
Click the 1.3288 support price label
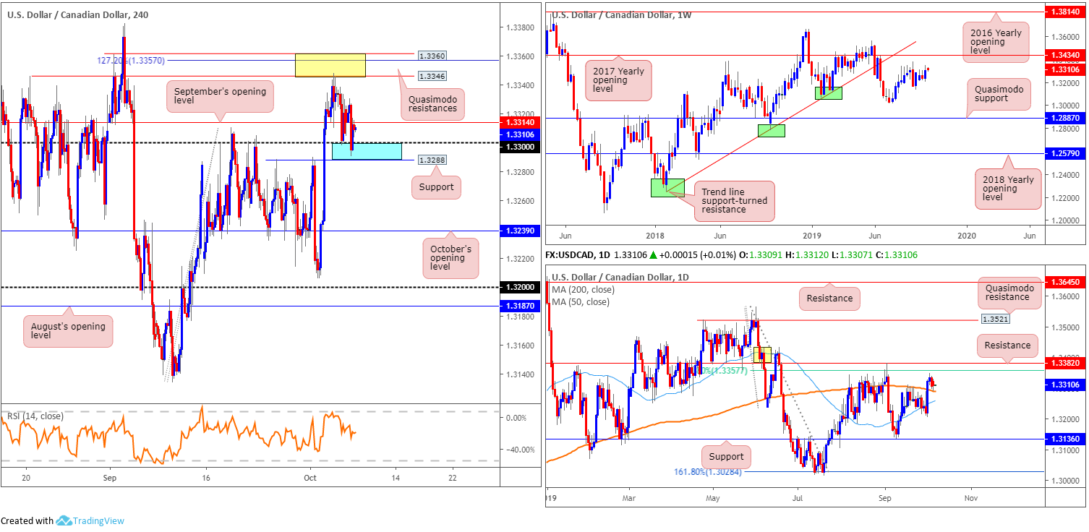coord(432,160)
